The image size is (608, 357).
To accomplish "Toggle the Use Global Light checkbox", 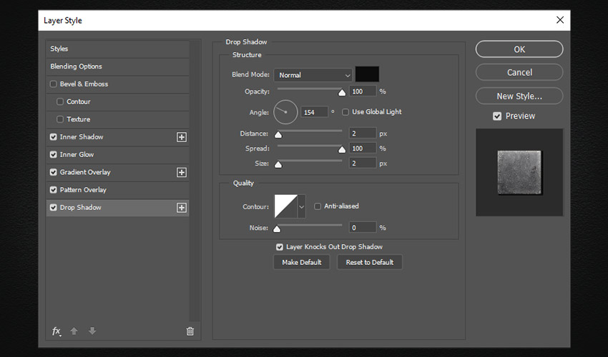I will [346, 112].
